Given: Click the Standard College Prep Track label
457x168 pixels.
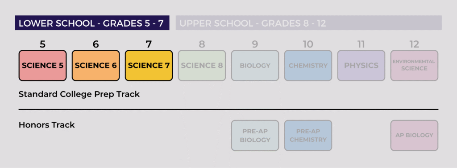Looking at the screenshot, I should pyautogui.click(x=79, y=94).
